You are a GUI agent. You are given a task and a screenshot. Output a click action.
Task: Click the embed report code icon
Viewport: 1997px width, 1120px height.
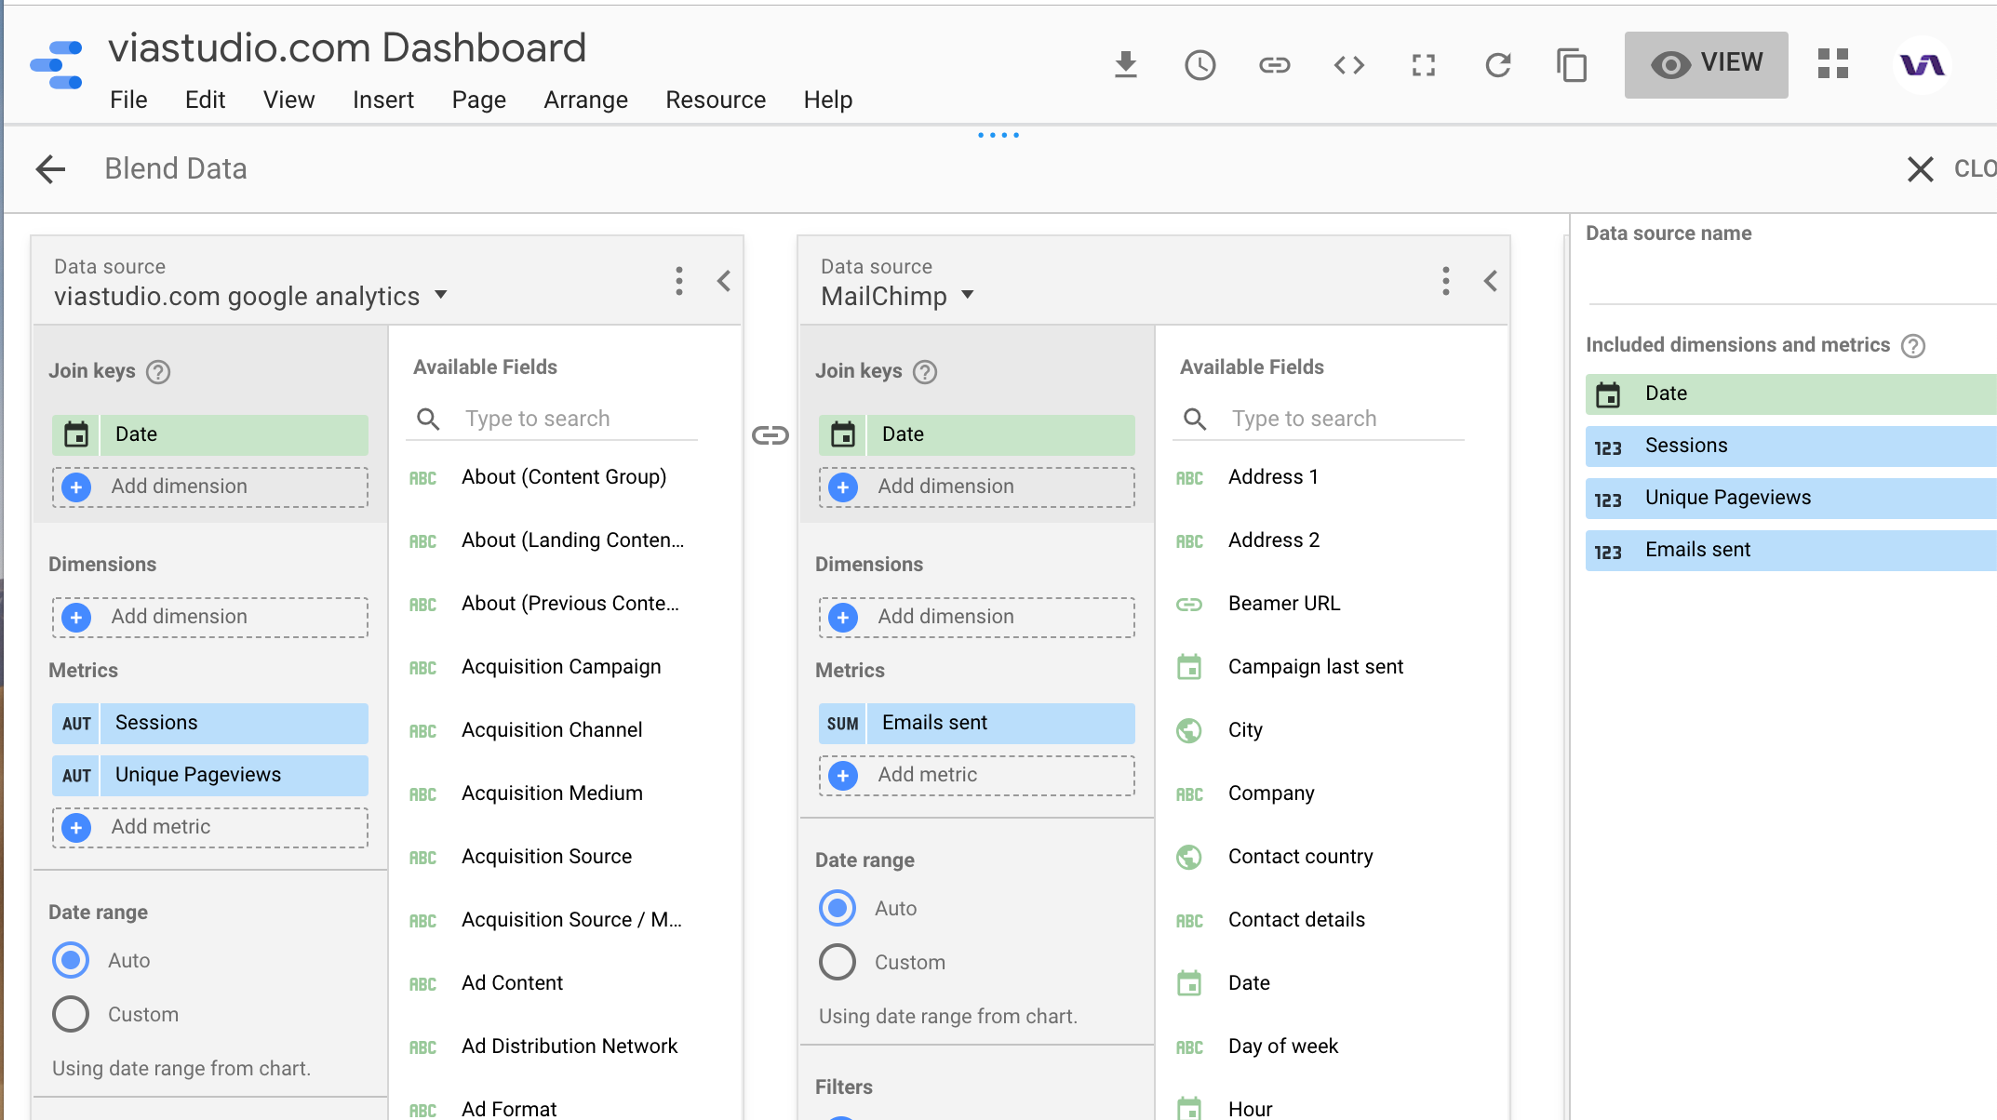click(x=1349, y=65)
